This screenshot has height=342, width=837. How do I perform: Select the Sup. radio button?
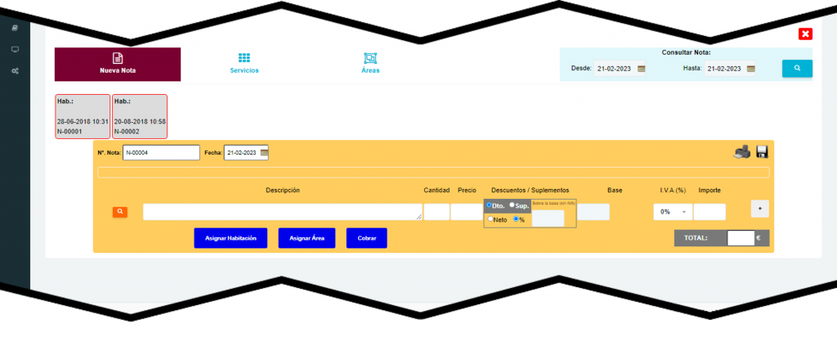[x=512, y=205]
